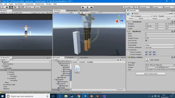Adjust the Game view Scale slider
175x98 pixels.
(x=39, y=13)
